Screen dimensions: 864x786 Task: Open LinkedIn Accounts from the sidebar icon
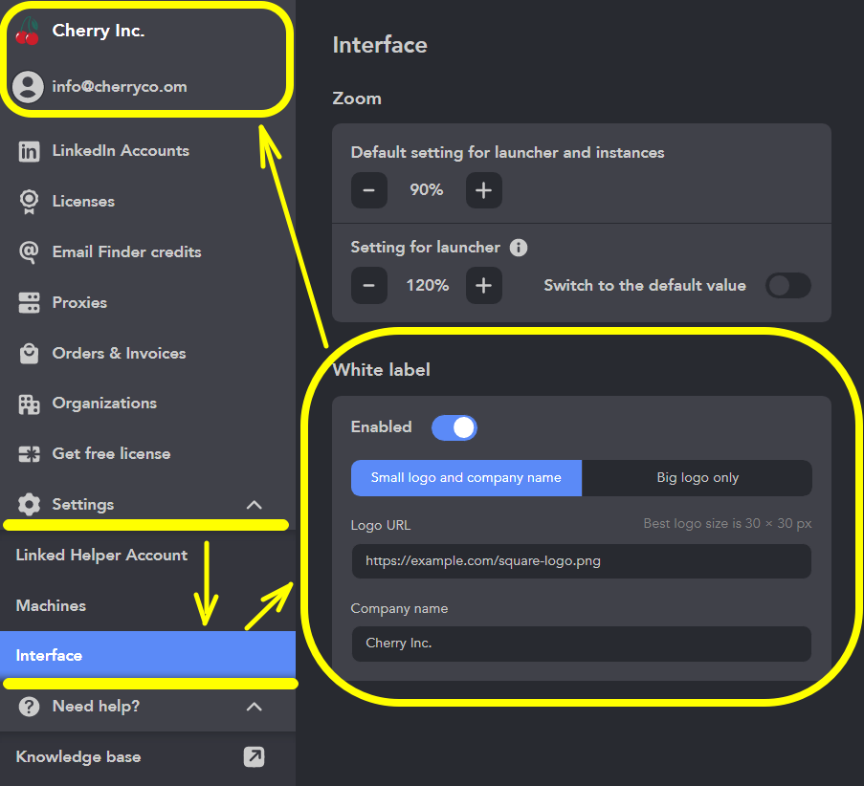(28, 150)
